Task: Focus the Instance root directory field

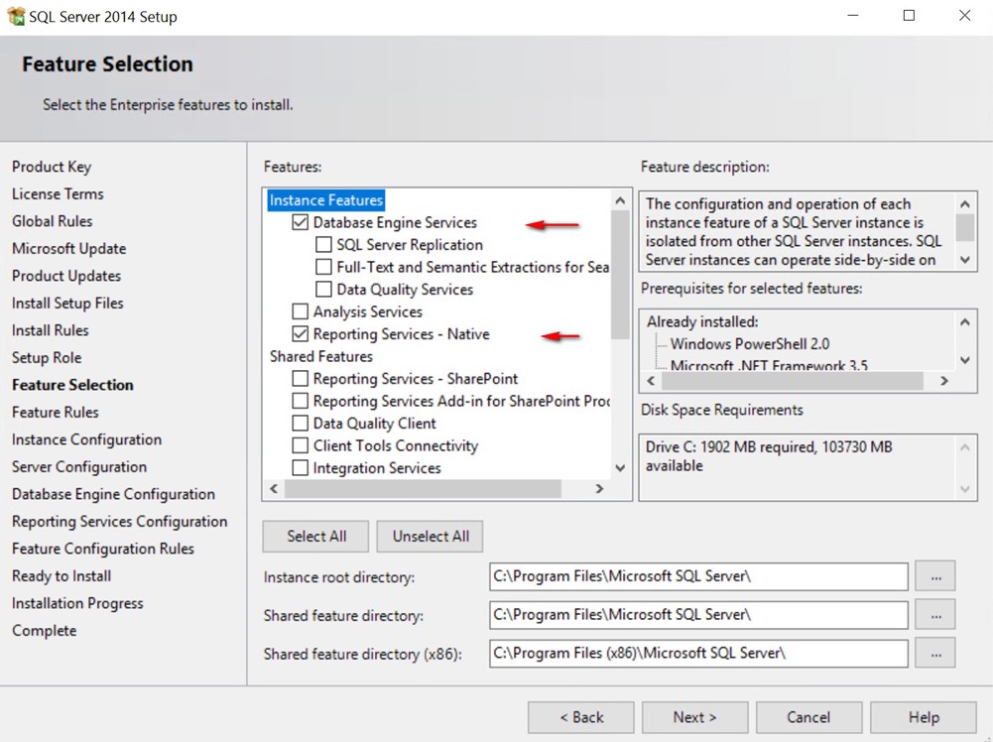Action: click(x=698, y=576)
